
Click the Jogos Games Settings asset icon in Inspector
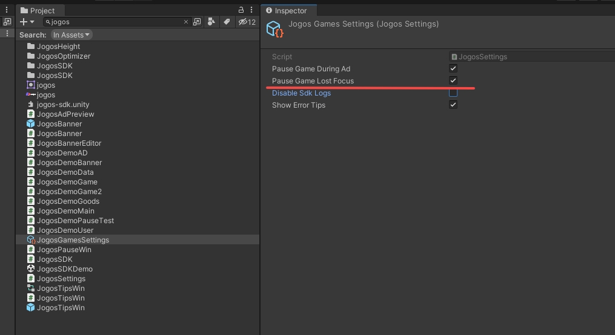tap(275, 30)
